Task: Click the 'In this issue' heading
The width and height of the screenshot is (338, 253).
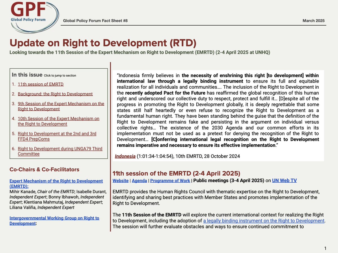Action: coord(27,75)
